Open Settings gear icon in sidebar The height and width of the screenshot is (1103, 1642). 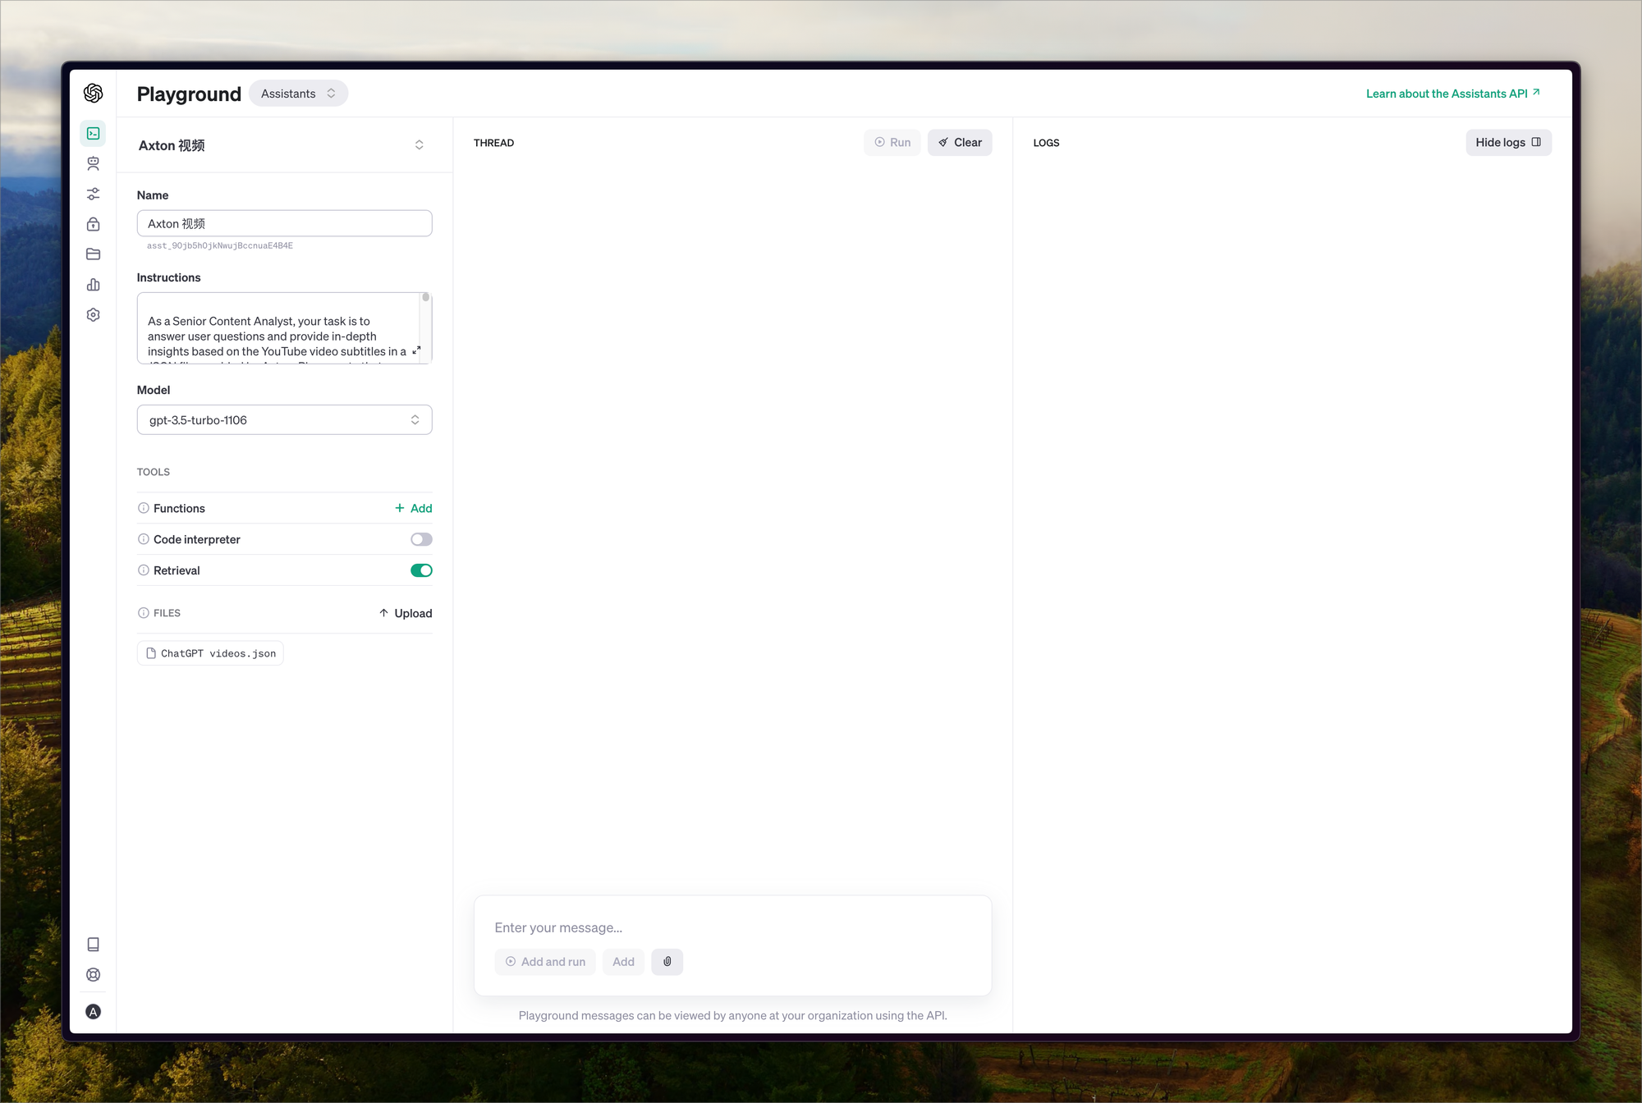point(94,315)
